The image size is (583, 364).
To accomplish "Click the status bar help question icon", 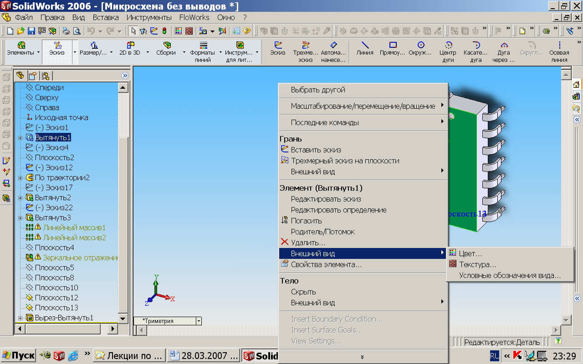I will 558,341.
